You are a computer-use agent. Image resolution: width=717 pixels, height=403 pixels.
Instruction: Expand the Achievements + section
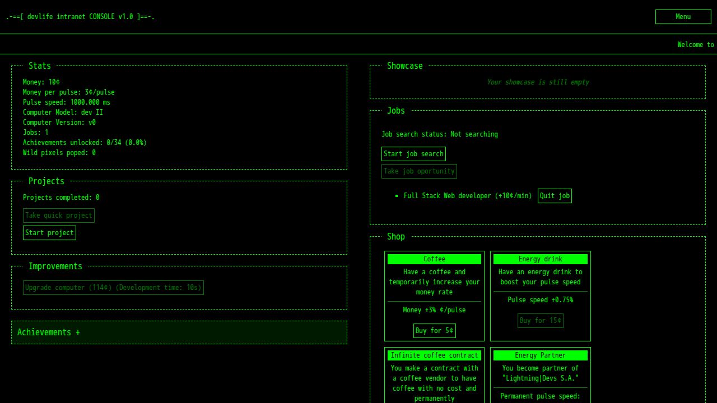pyautogui.click(x=179, y=332)
